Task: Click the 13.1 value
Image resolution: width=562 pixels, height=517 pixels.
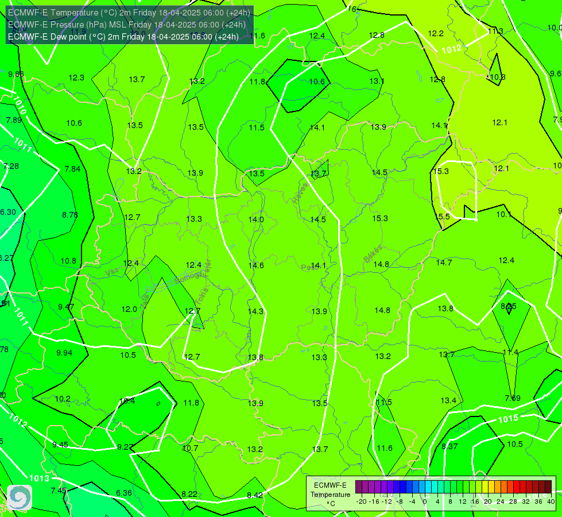Action: tap(377, 81)
